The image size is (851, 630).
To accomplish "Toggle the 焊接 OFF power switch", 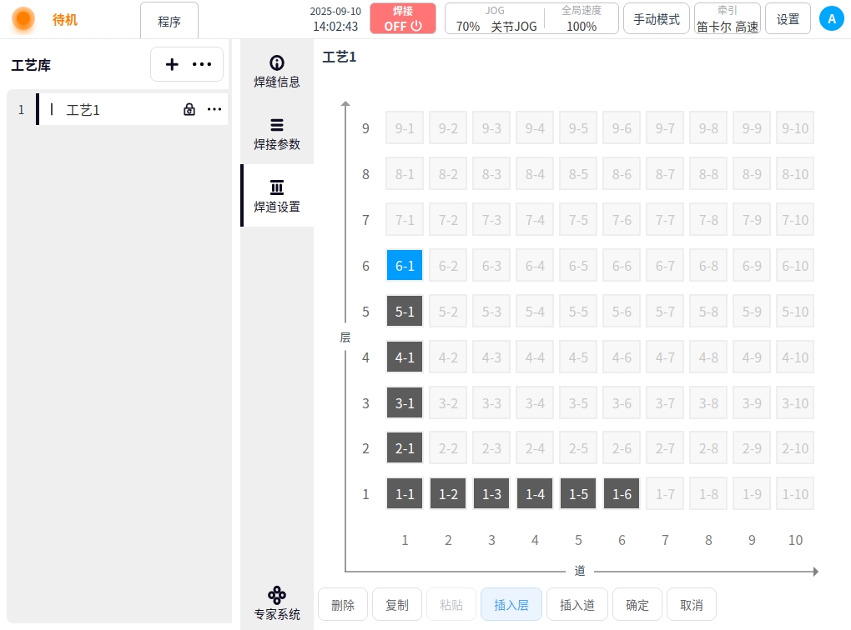I will click(403, 18).
